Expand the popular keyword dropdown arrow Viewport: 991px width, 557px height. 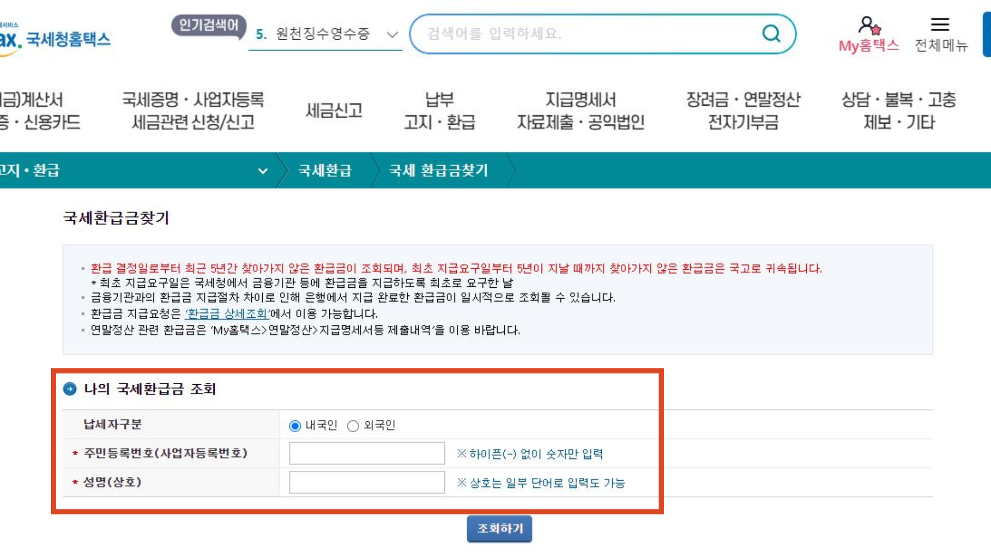[x=391, y=35]
